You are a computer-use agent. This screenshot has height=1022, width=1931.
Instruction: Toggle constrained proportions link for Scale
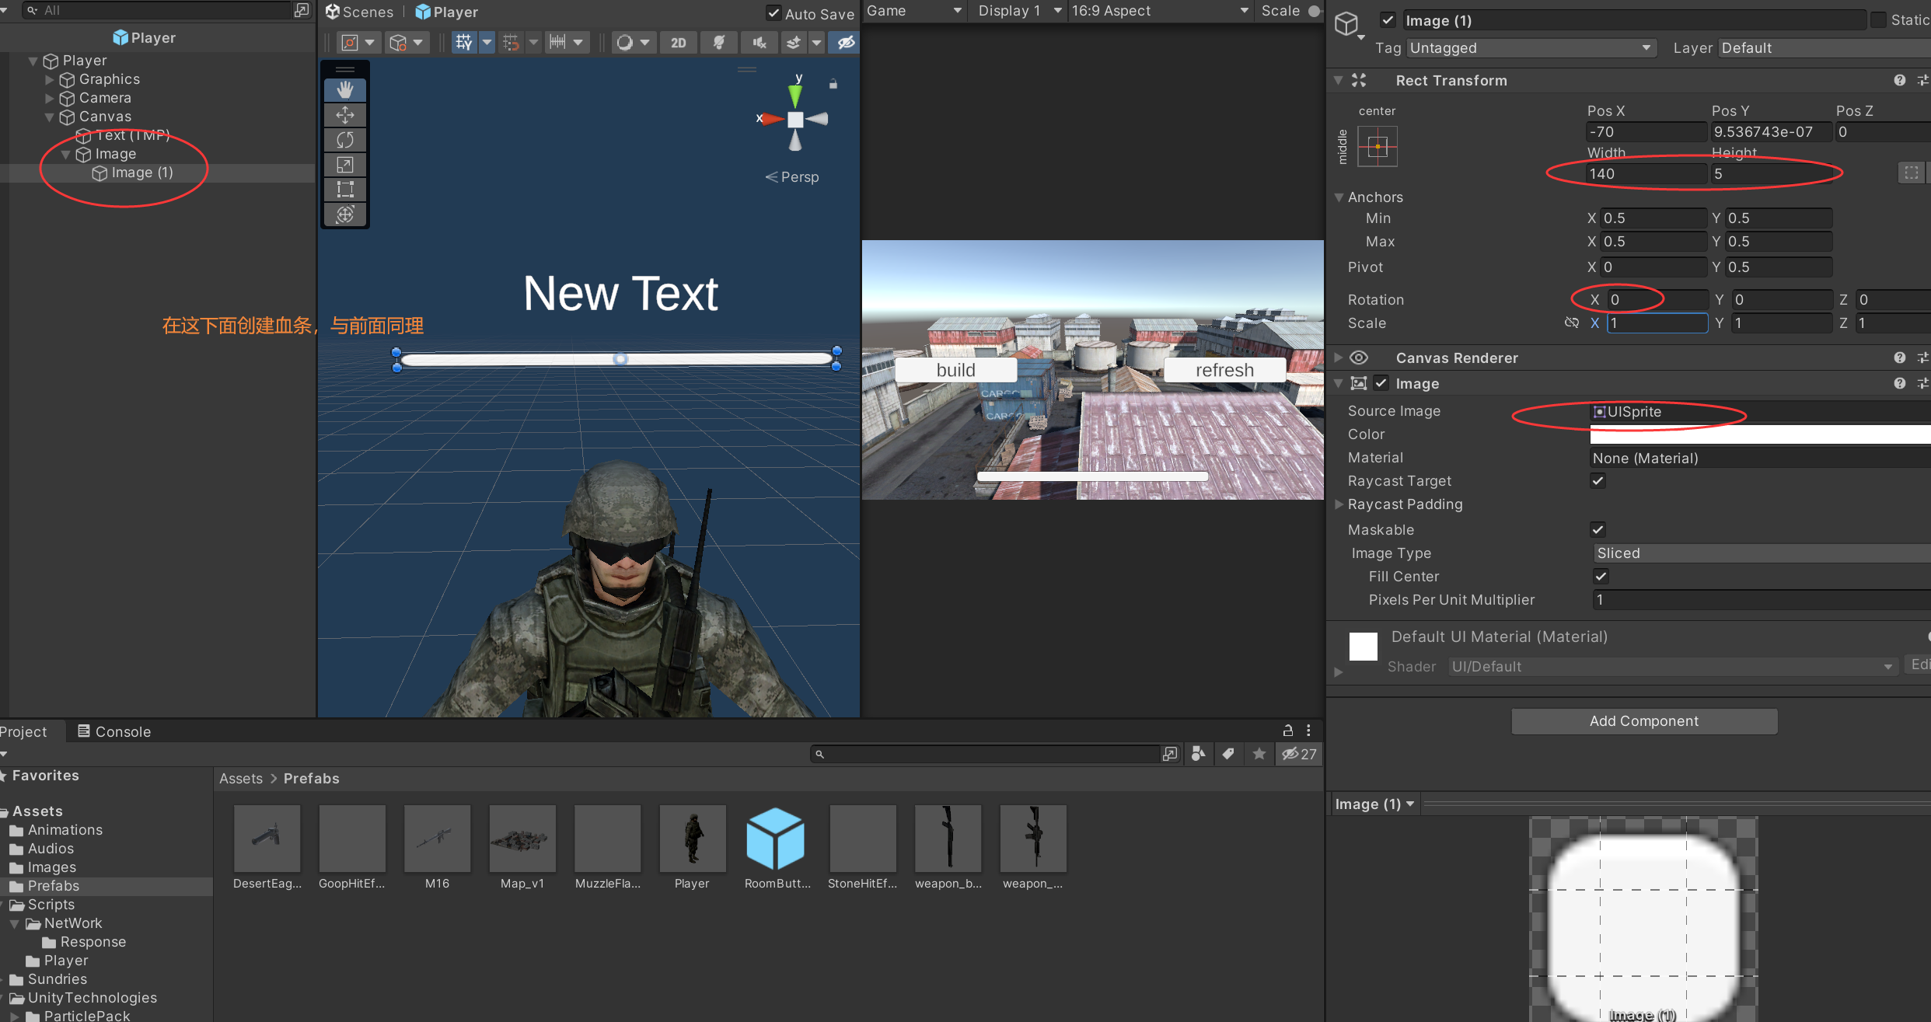coord(1571,323)
